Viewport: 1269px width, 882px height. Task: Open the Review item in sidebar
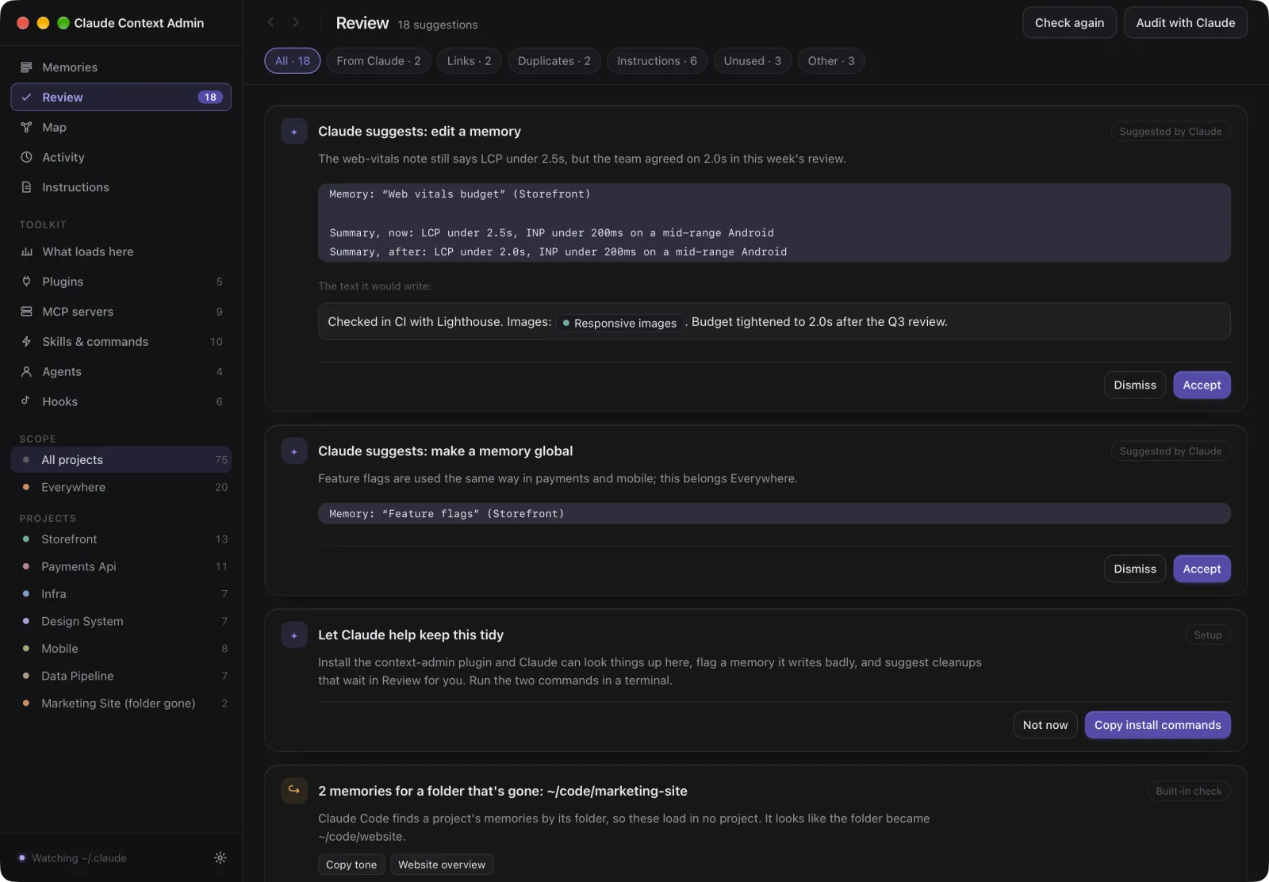click(121, 97)
